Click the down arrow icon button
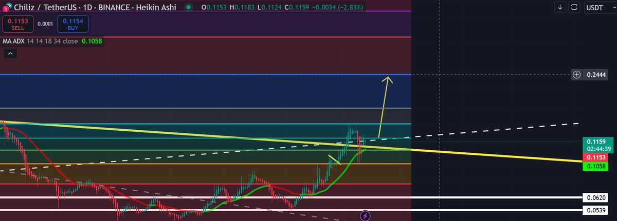 (560, 8)
